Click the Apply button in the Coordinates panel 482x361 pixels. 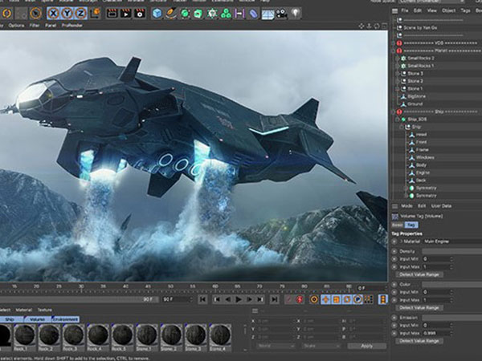click(x=367, y=346)
